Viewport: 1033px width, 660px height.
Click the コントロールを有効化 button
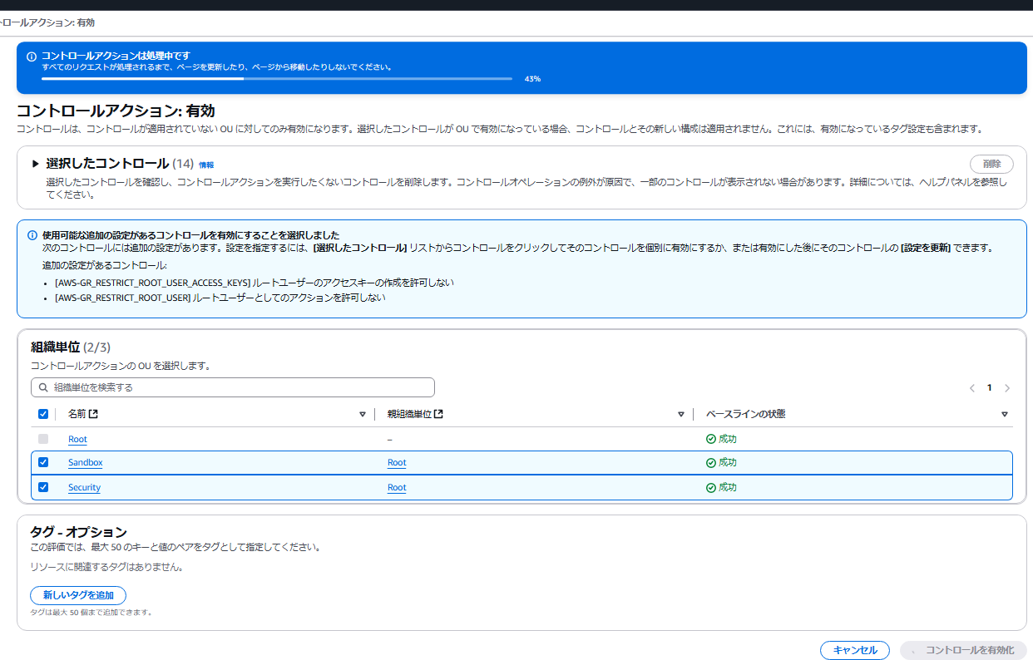(x=963, y=650)
